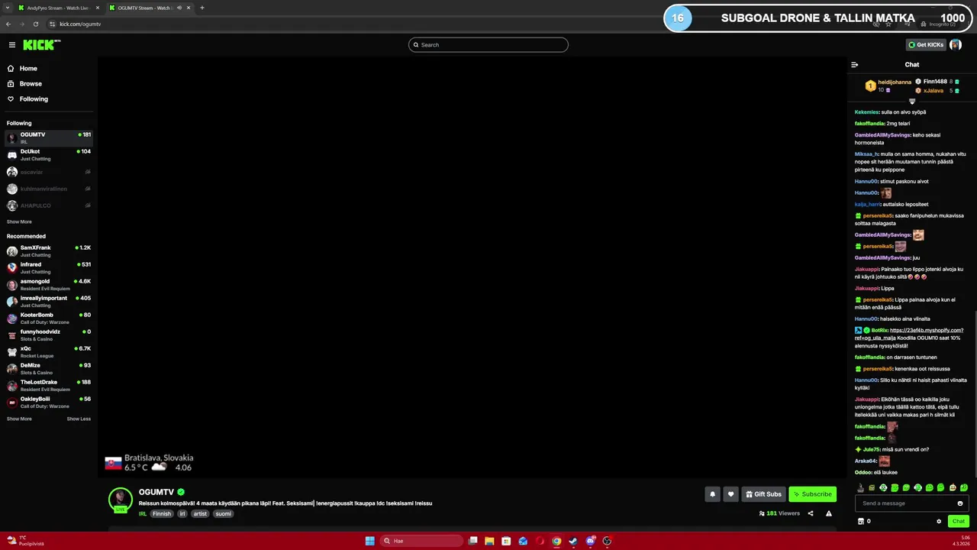This screenshot has width=977, height=550.
Task: Open the Task View icon on taskbar
Action: click(472, 541)
